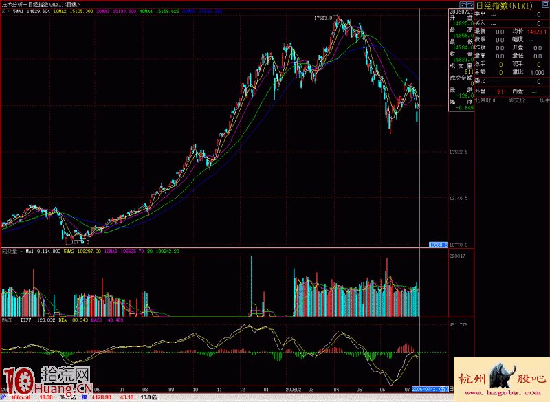
Task: Click the chart title 技术分析--日经指数(NIXI)<日线>
Action: point(41,5)
